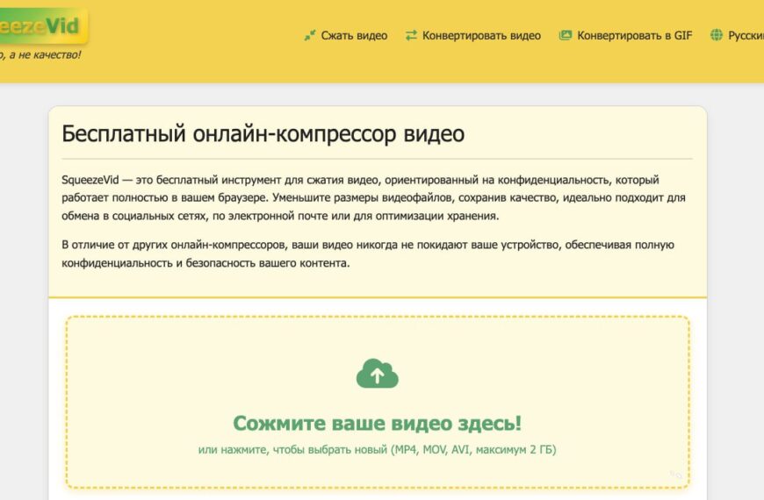Click the Бесплатный онлайн-компрессор видео heading
The width and height of the screenshot is (764, 500).
click(263, 133)
